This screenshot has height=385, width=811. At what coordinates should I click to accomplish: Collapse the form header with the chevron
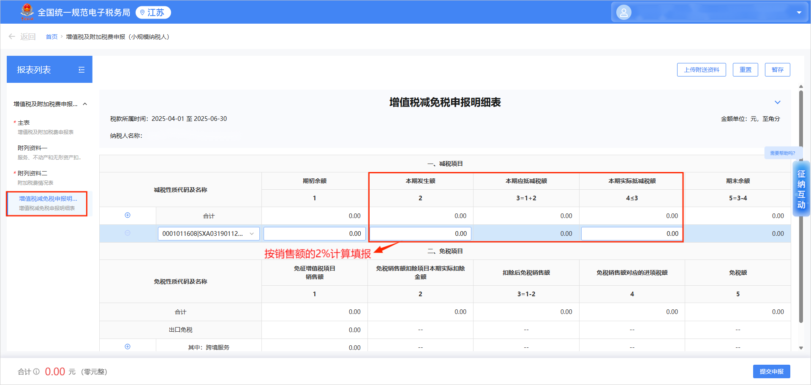[777, 102]
